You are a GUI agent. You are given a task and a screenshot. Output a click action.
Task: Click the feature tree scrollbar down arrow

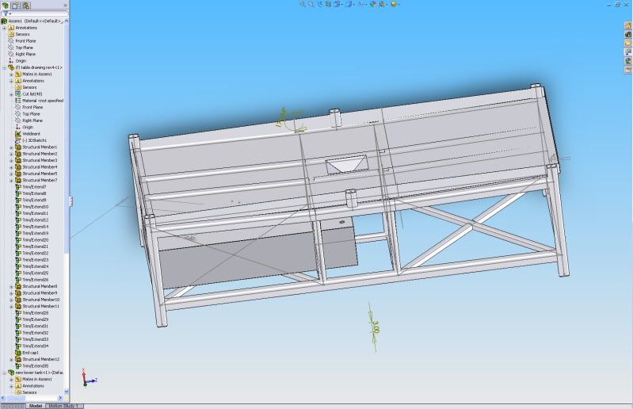tap(67, 390)
